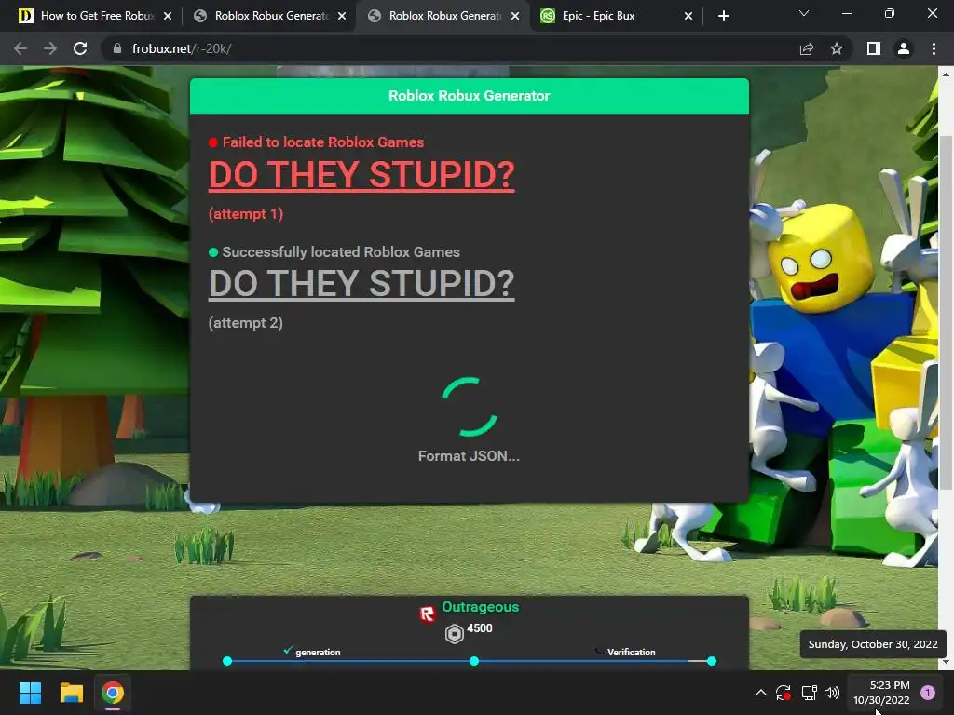Click the loading spinner
The width and height of the screenshot is (954, 715).
point(470,407)
